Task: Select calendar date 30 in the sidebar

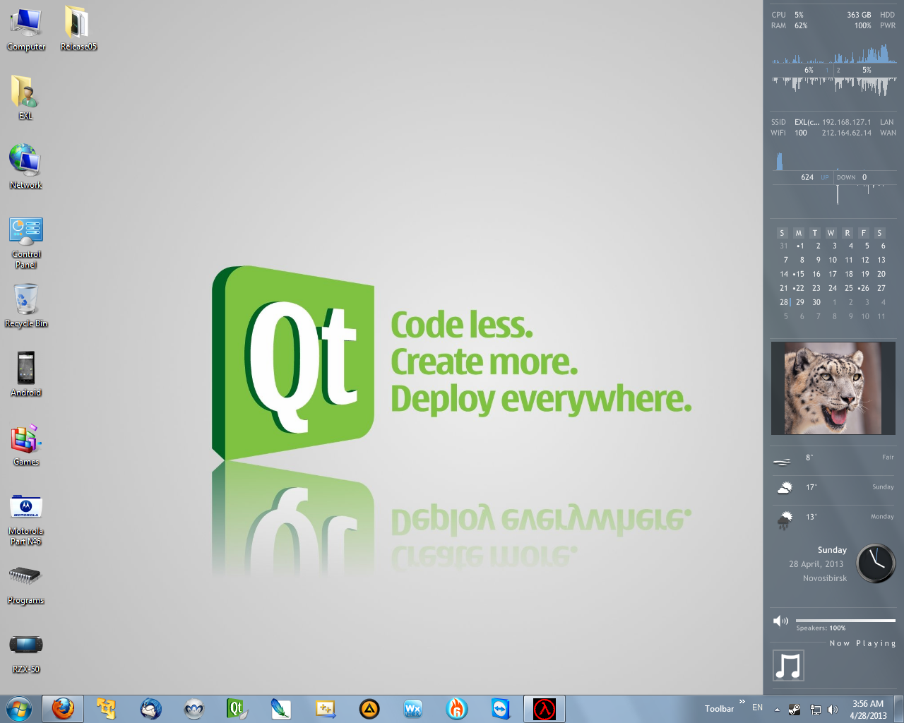Action: [816, 302]
